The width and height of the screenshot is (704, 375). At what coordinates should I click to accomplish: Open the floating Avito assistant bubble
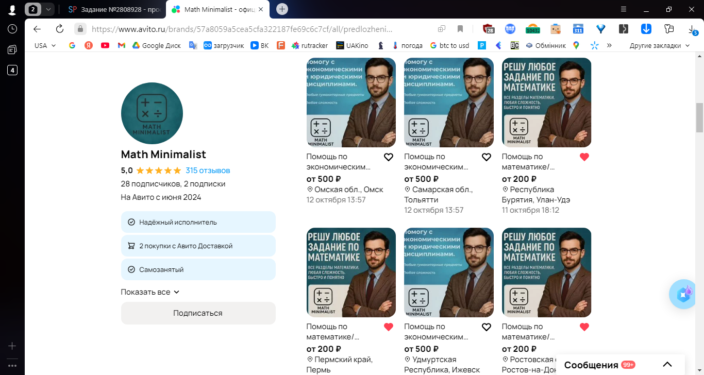tap(684, 294)
